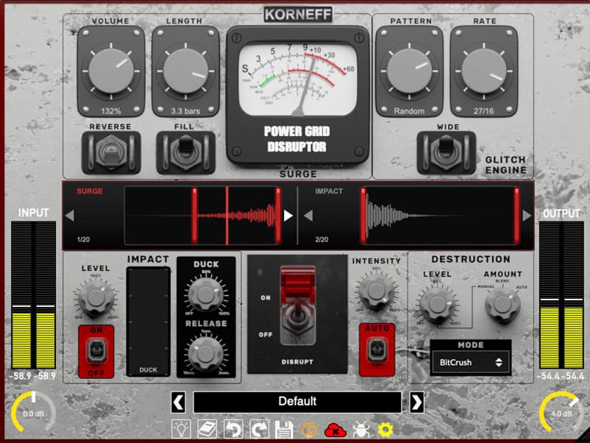Open settings via the yellow gear icon
The width and height of the screenshot is (590, 443).
point(385,429)
